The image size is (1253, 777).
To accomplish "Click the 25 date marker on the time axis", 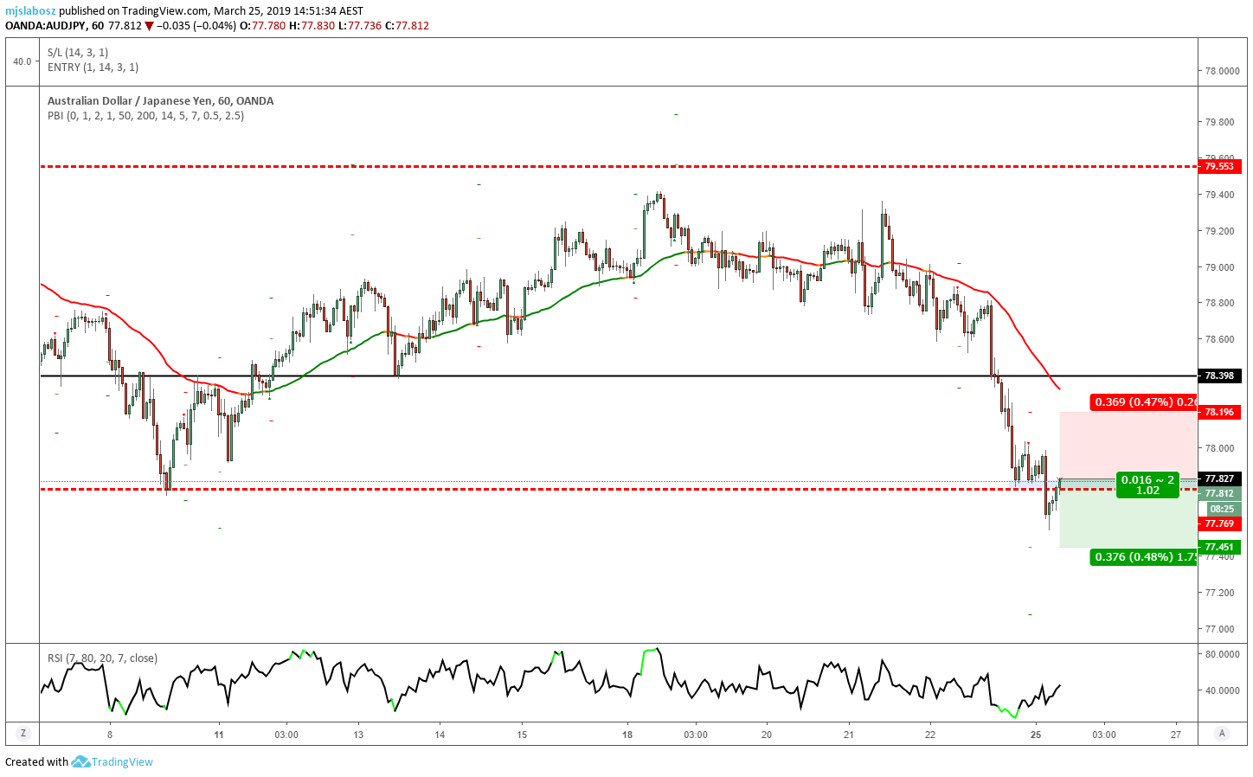I will pyautogui.click(x=1036, y=735).
